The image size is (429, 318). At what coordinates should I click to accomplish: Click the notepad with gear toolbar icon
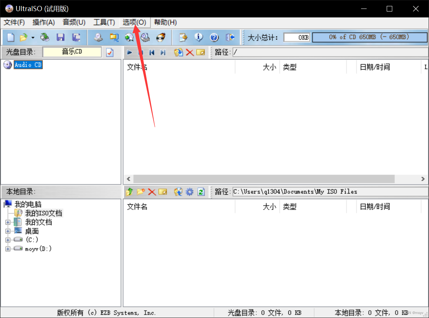click(x=183, y=37)
